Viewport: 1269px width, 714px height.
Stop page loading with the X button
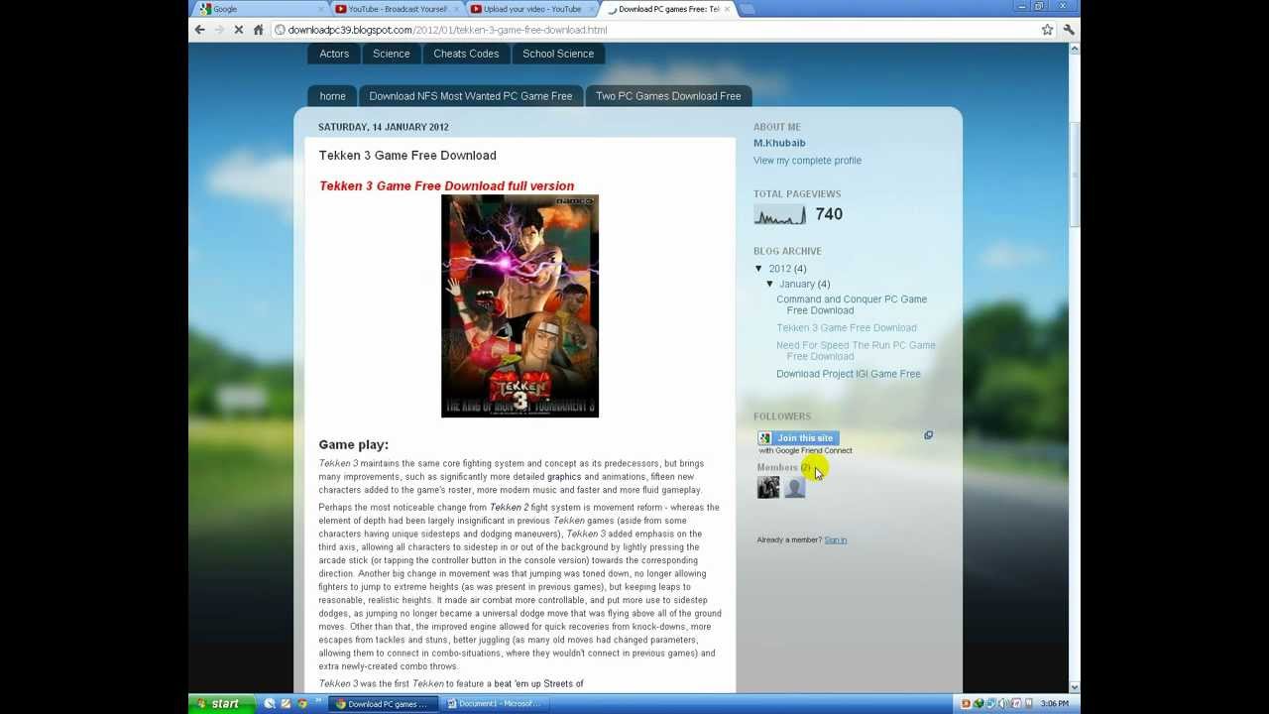[239, 30]
